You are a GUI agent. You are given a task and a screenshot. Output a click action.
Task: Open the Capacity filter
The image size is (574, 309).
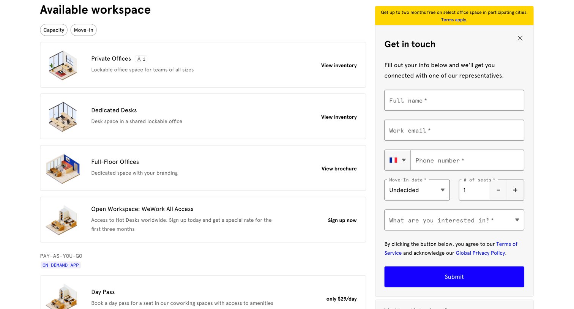pyautogui.click(x=54, y=30)
